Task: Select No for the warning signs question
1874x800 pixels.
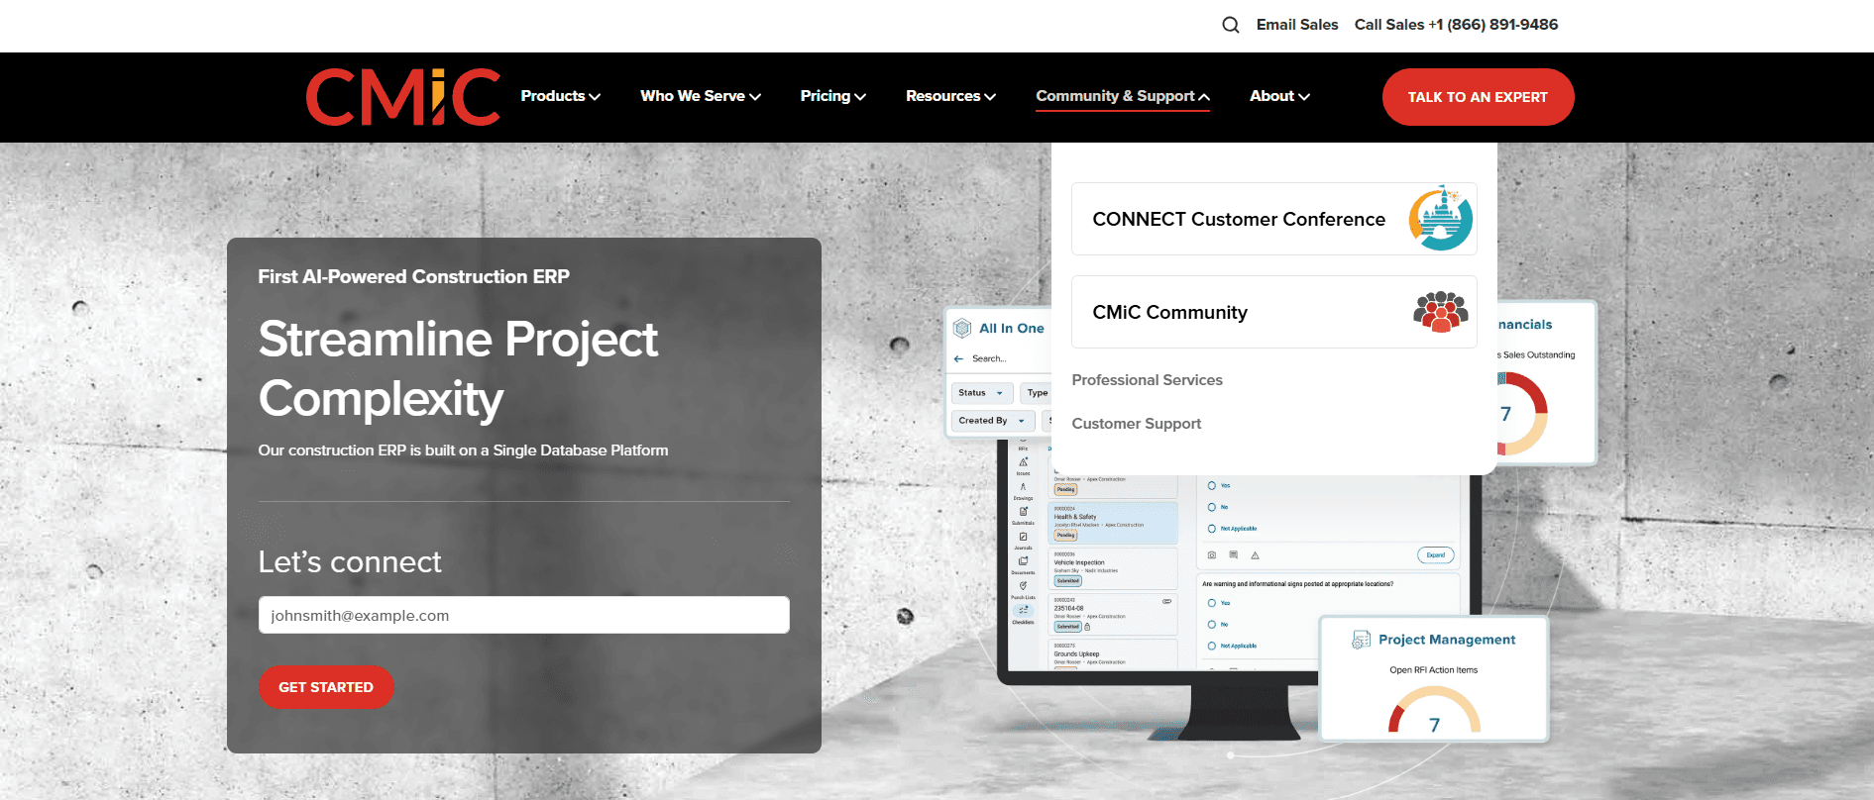Action: click(x=1211, y=625)
